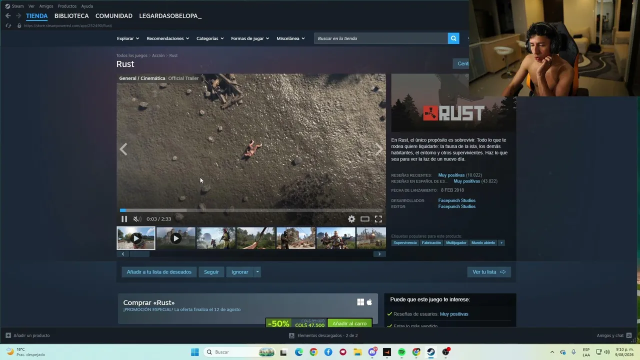Open downloads via Elementos descargados icon

pyautogui.click(x=291, y=335)
